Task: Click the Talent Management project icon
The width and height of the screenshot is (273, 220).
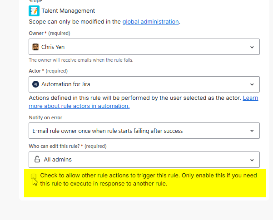Action: (x=34, y=11)
